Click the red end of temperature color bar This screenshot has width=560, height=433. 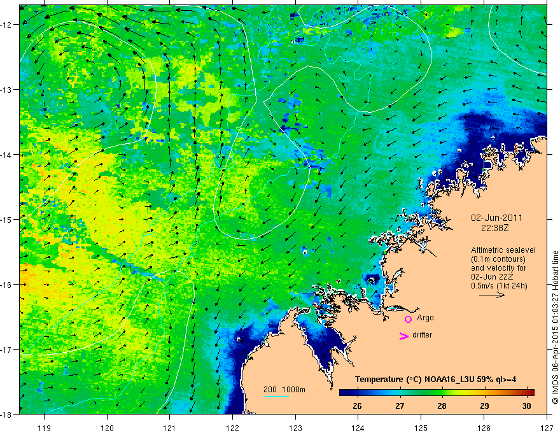click(529, 392)
